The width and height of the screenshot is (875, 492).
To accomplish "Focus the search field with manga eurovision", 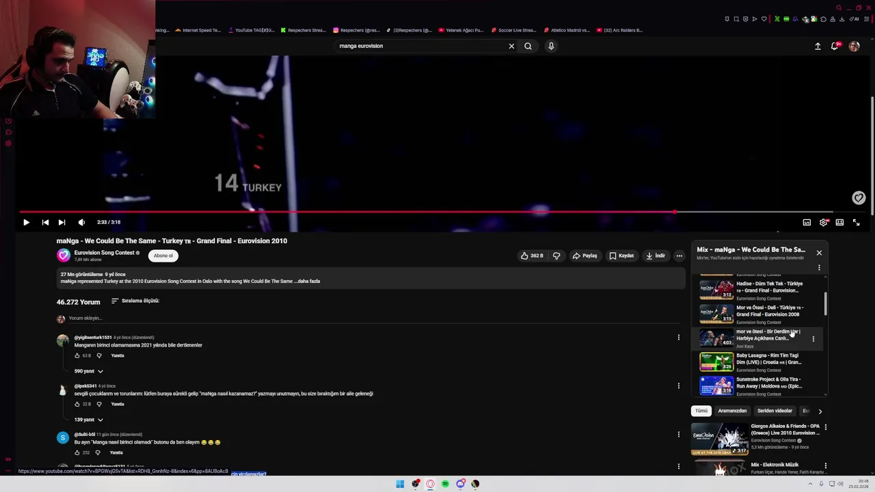I will pyautogui.click(x=420, y=46).
